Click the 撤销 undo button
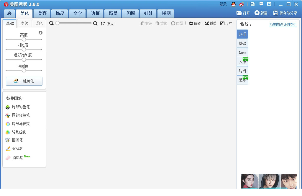 coord(146,23)
